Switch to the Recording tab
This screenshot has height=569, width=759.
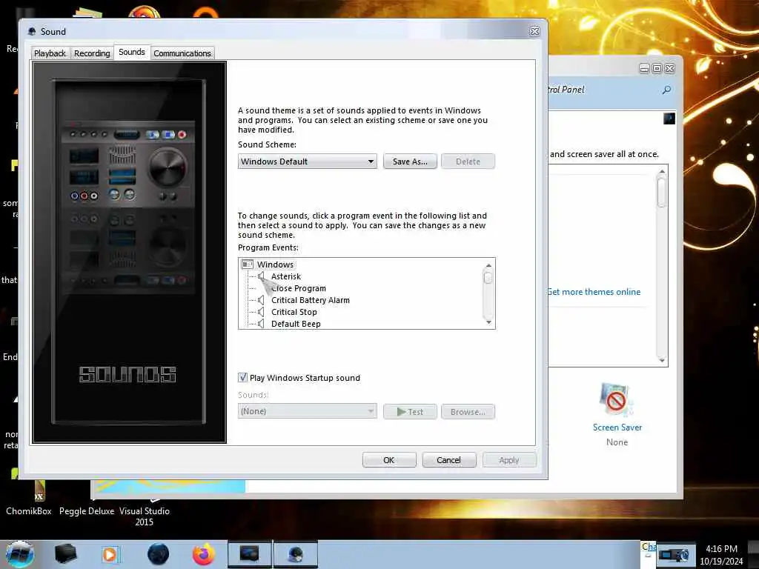pyautogui.click(x=92, y=53)
